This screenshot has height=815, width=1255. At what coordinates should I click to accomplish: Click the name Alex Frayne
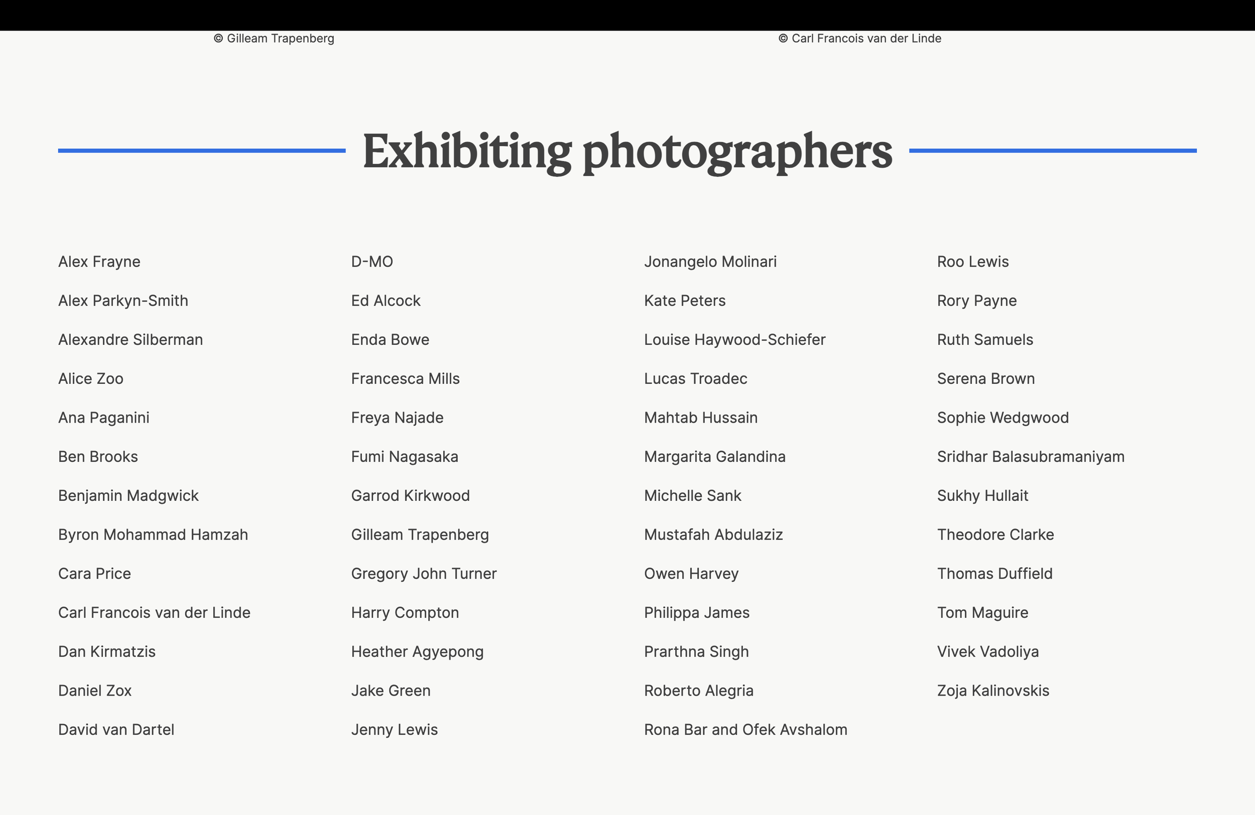tap(99, 262)
